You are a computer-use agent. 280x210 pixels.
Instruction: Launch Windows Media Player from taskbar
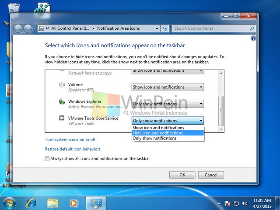coord(73,203)
